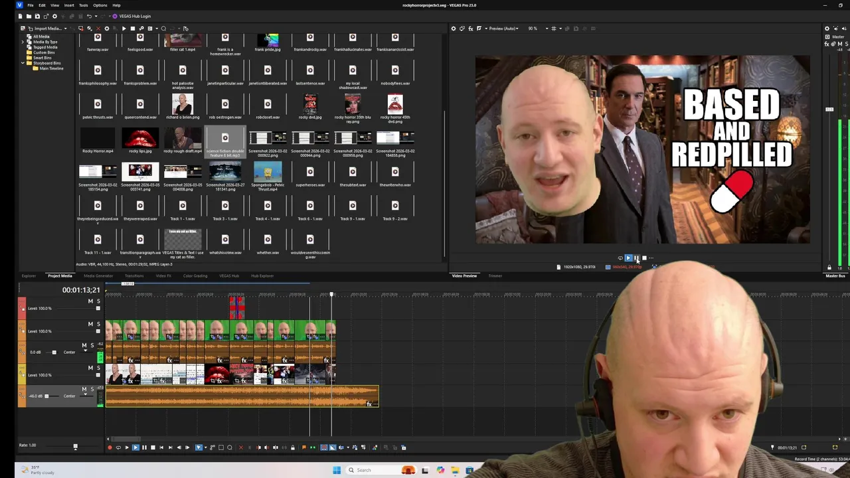Click the preview Overlays grid icon
The height and width of the screenshot is (478, 850).
point(554,29)
